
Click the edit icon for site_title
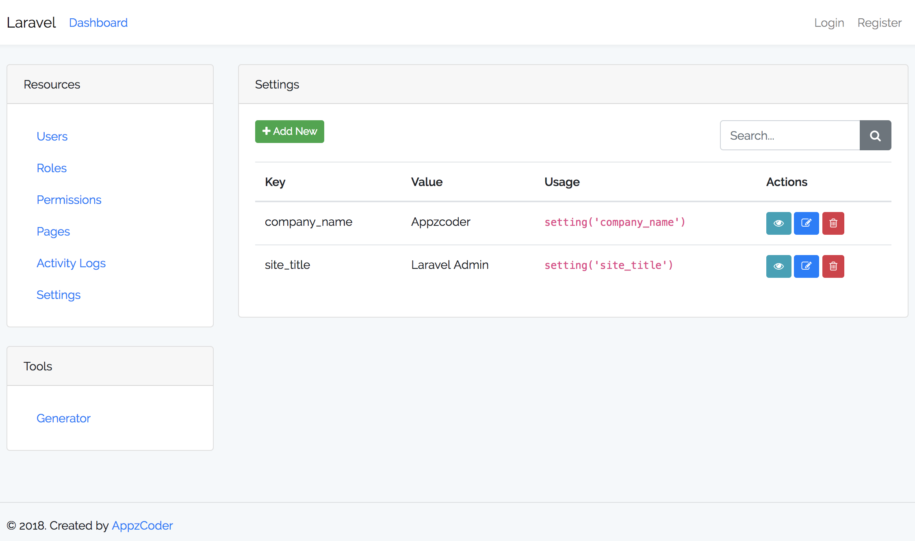point(806,265)
